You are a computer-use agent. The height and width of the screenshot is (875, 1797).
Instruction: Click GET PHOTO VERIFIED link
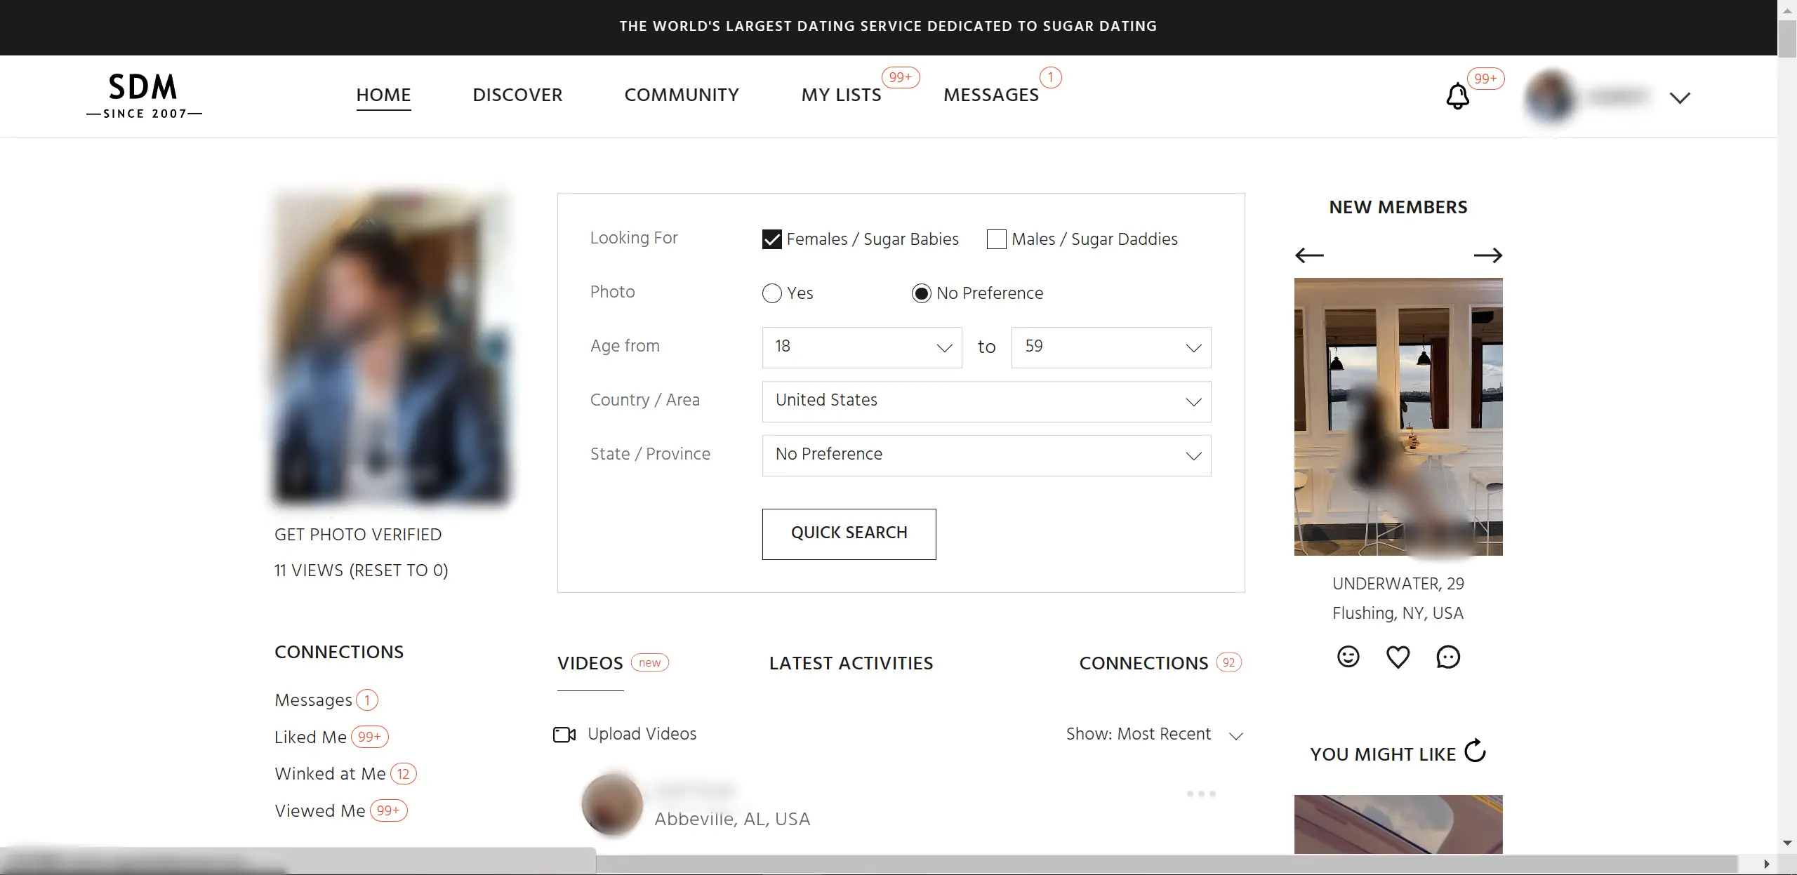click(358, 535)
